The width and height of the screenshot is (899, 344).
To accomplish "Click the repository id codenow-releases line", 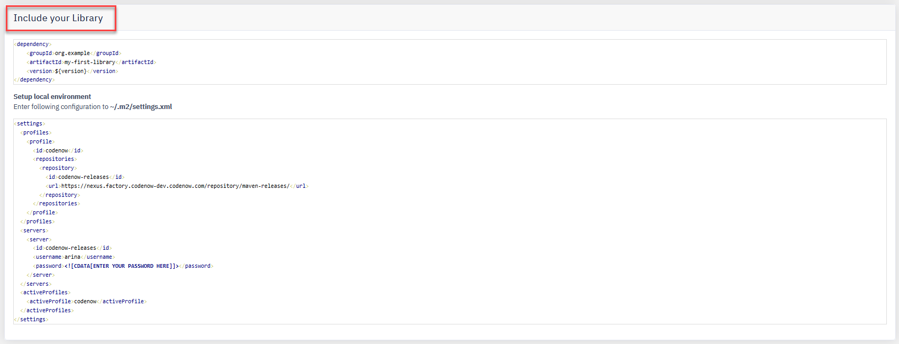I will point(85,177).
